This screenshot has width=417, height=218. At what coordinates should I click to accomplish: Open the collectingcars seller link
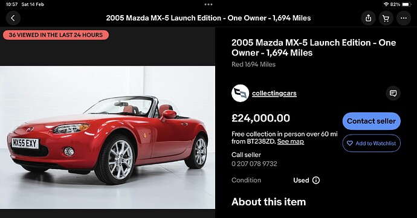coord(274,94)
